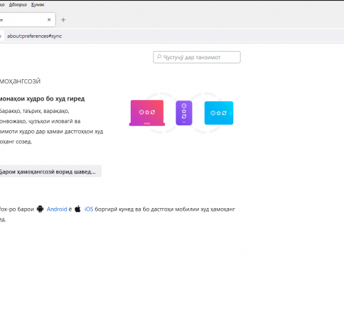The width and height of the screenshot is (344, 310).
Task: Open the iOS download link
Action: click(x=89, y=209)
